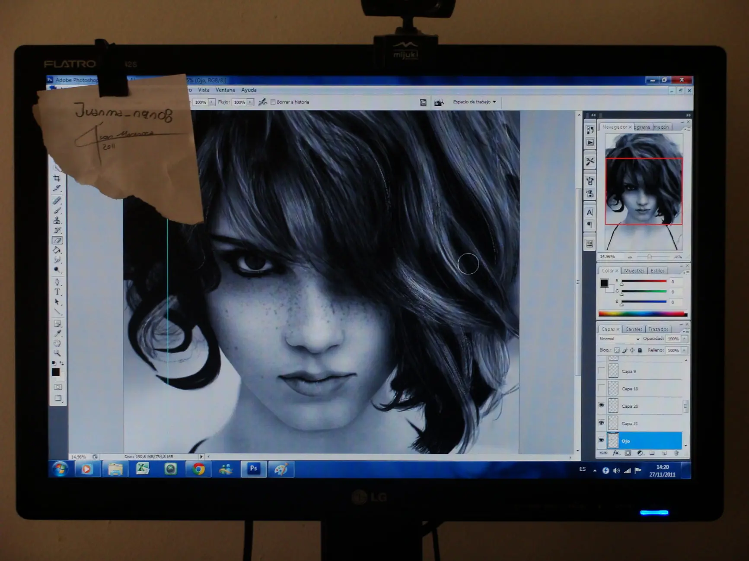This screenshot has width=749, height=561.
Task: Select the Crop tool
Action: (57, 178)
